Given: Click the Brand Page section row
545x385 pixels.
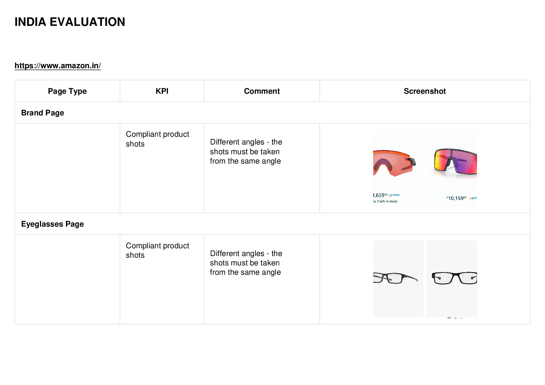Looking at the screenshot, I should pos(272,113).
